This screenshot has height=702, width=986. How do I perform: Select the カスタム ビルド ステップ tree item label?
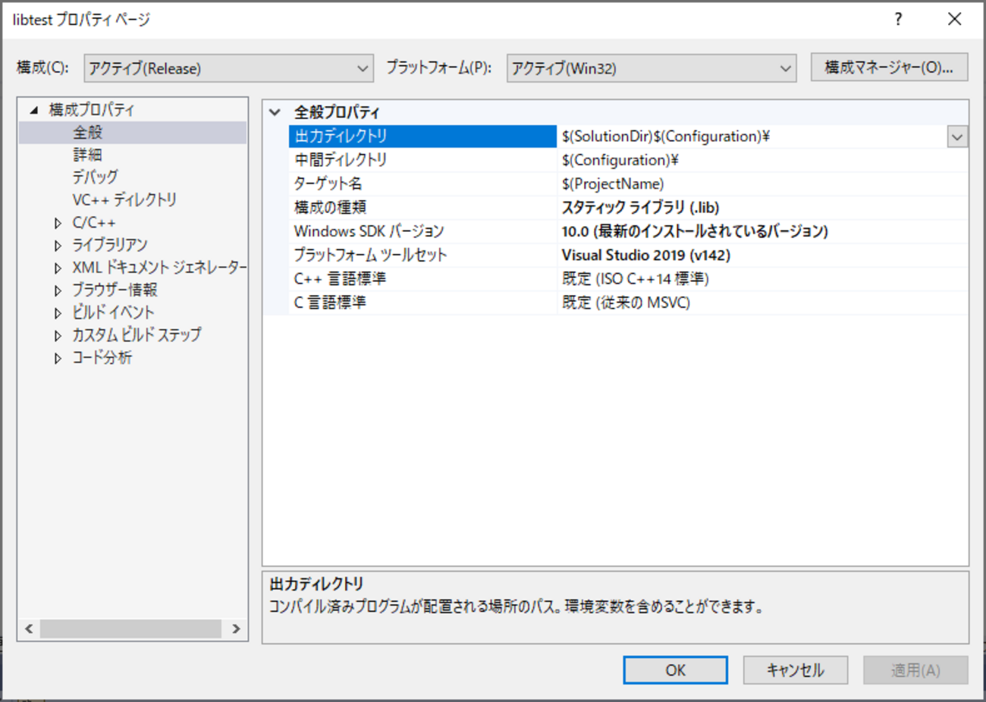tap(137, 334)
